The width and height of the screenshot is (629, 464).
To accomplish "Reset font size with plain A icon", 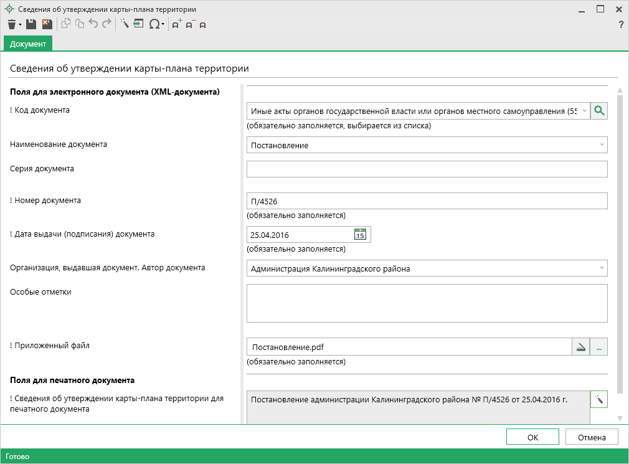I will pyautogui.click(x=203, y=24).
